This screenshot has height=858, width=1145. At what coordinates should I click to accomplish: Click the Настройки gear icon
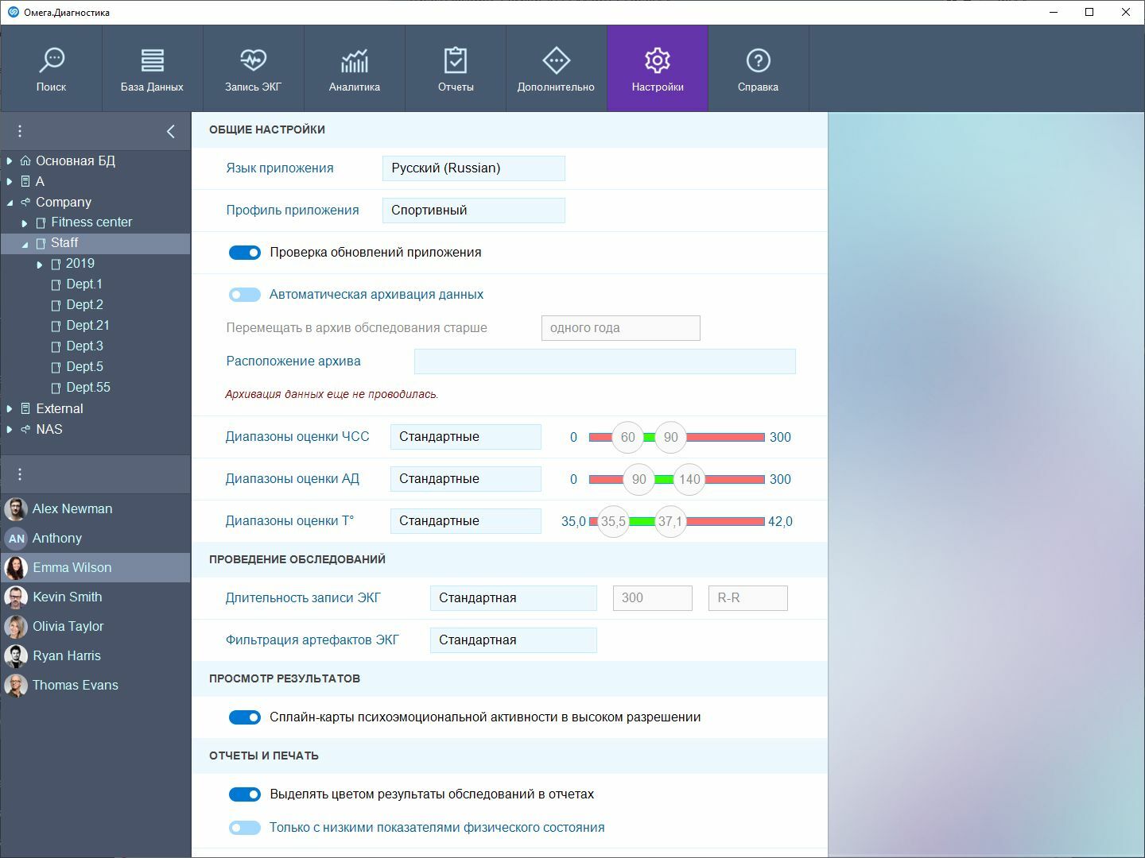coord(658,60)
